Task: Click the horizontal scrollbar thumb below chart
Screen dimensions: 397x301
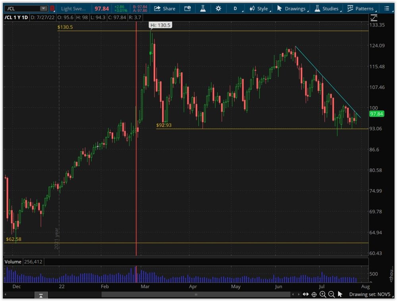Action: click(x=195, y=294)
